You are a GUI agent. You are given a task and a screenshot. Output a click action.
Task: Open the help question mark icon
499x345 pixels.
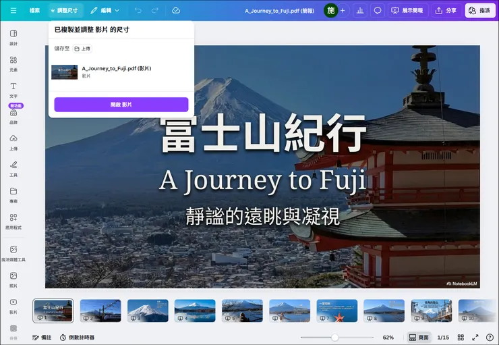tap(490, 338)
